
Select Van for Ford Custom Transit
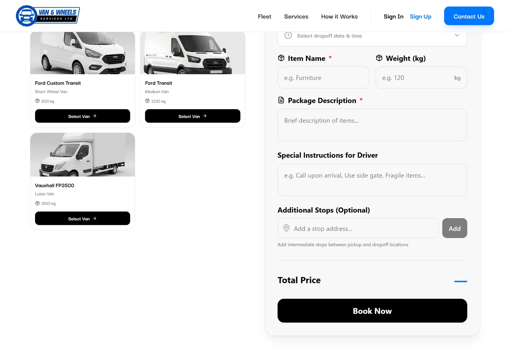click(83, 116)
